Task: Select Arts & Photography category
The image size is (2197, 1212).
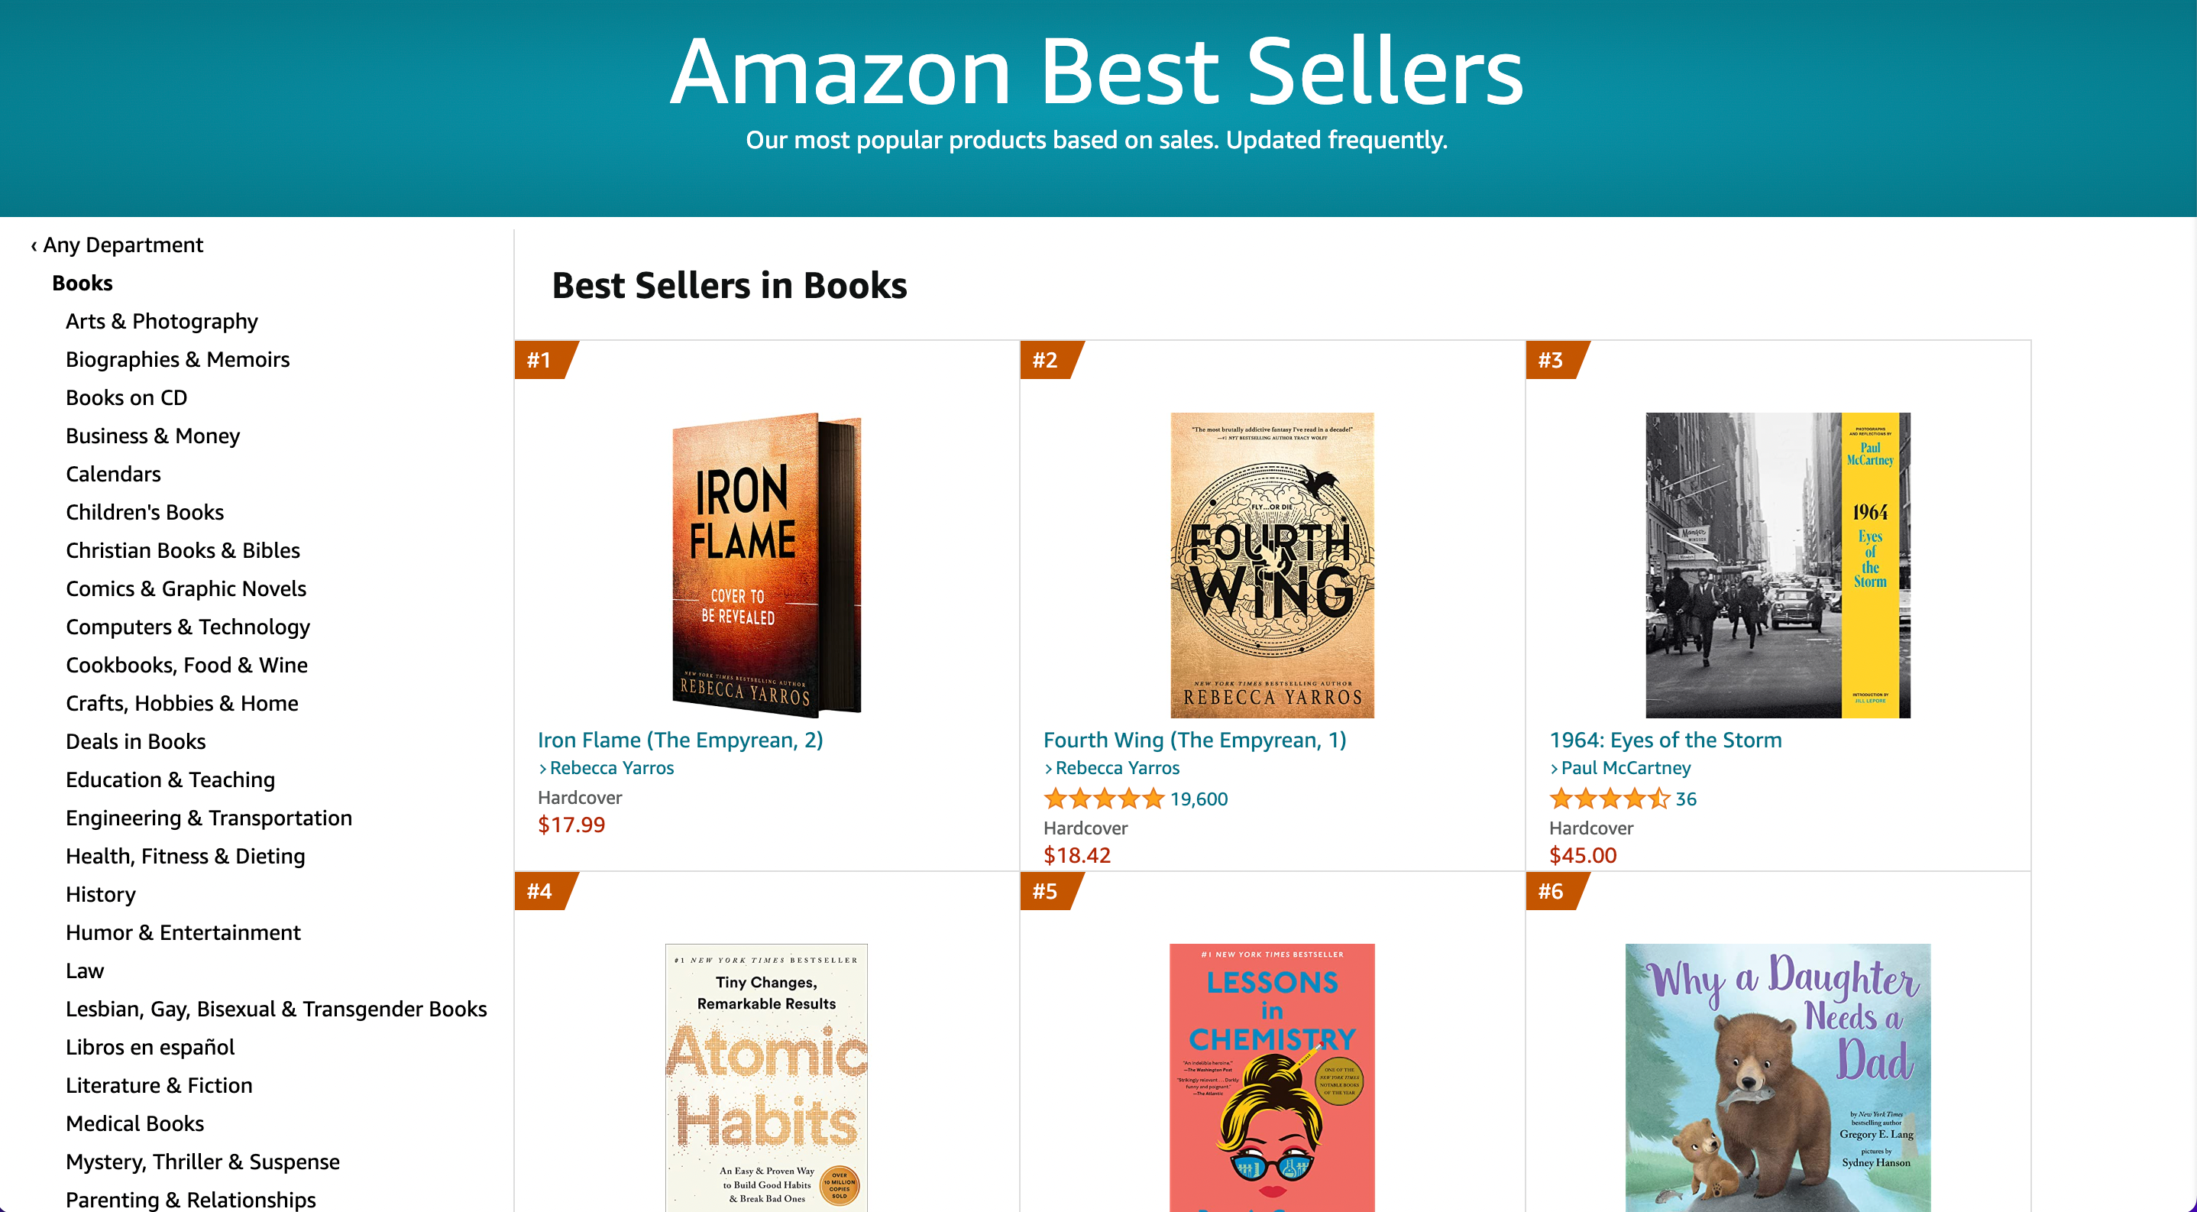Action: coord(162,322)
